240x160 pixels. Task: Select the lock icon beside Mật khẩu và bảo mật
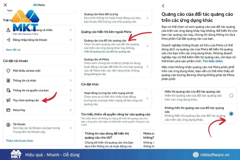pos(8,71)
